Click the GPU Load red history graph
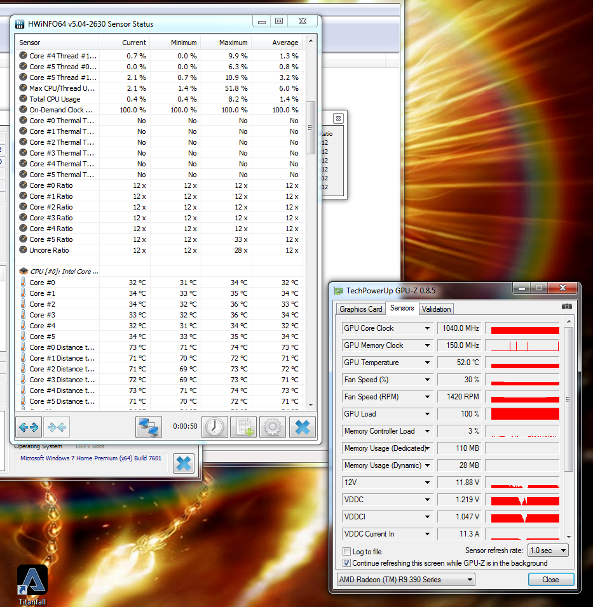 [522, 414]
